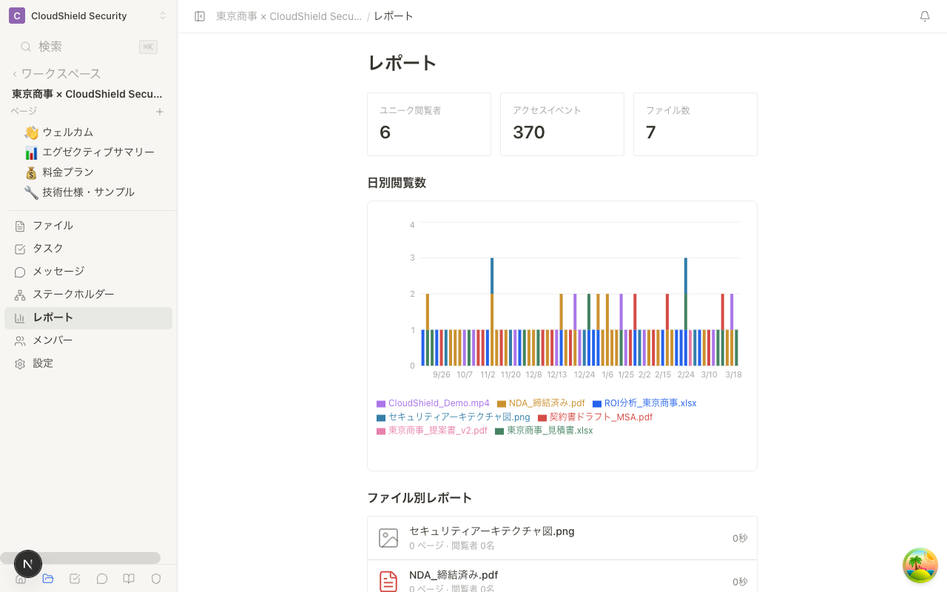Open the ROI分析_東京商事.xlsx legend link
Viewport: 947px width, 592px height.
coord(645,403)
